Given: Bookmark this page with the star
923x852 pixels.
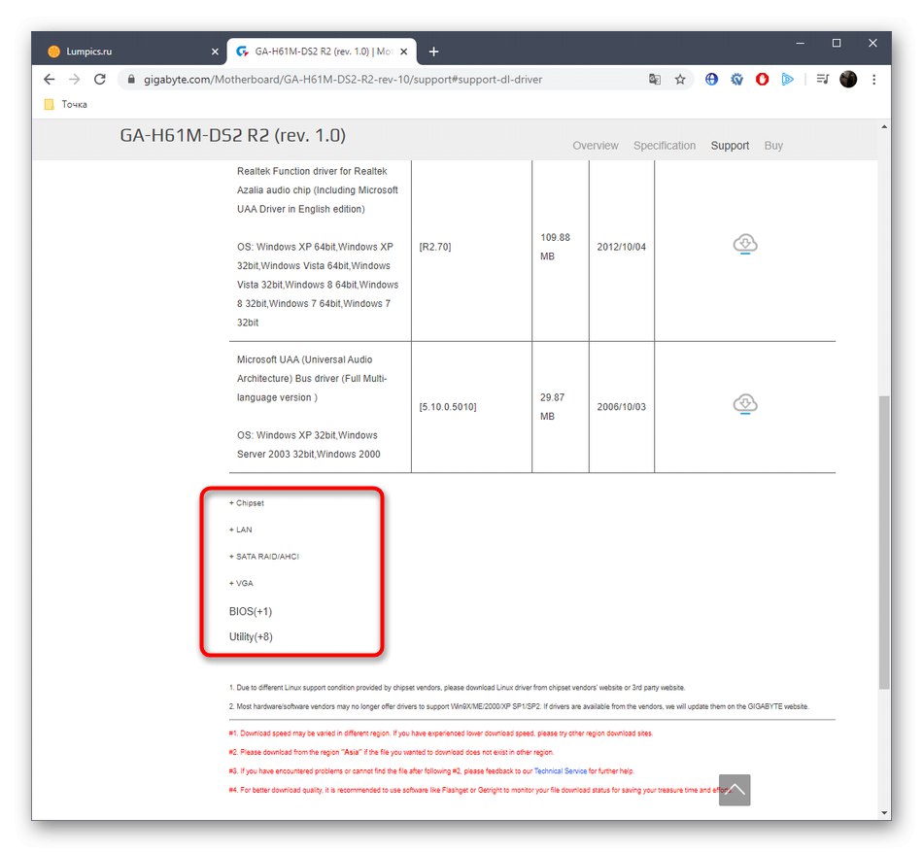Looking at the screenshot, I should pos(680,79).
